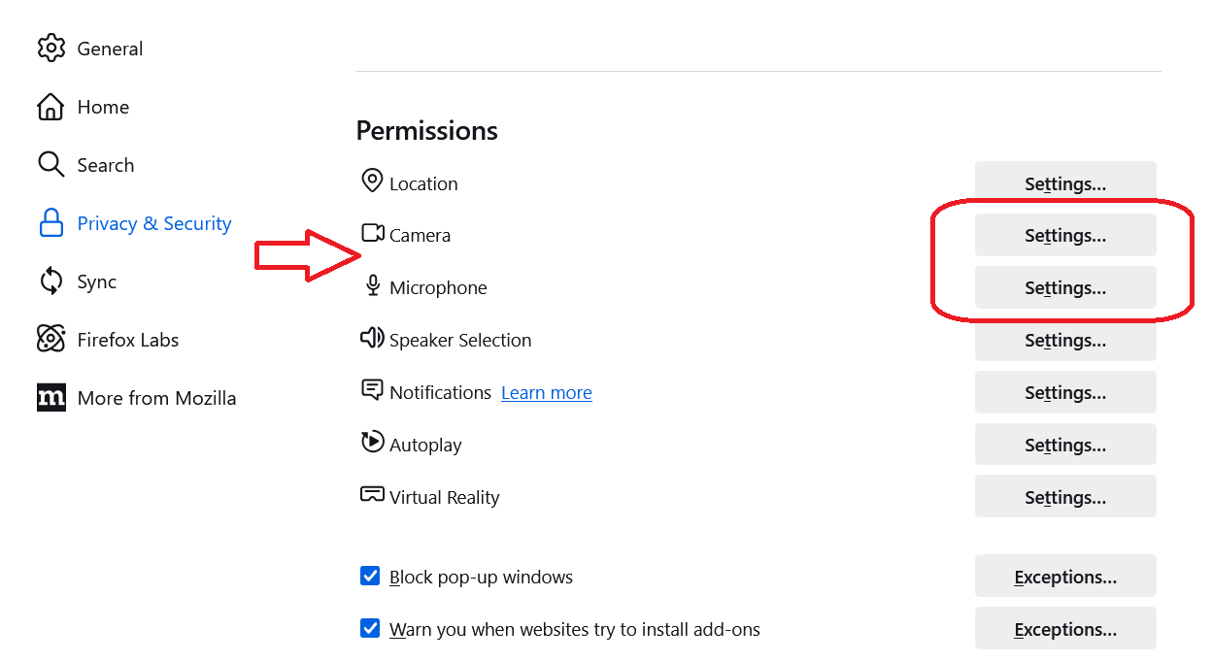Click the General gear icon
Viewport: 1212px width, 662px height.
click(x=50, y=49)
